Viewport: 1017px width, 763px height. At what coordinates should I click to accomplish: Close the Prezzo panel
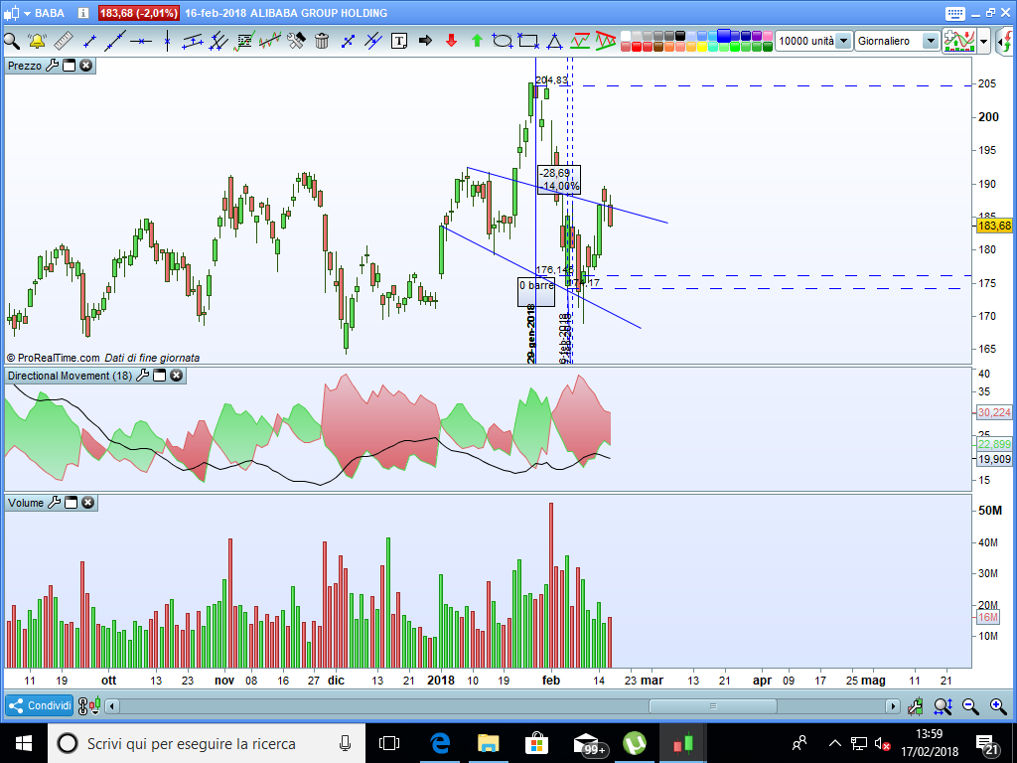coord(85,66)
